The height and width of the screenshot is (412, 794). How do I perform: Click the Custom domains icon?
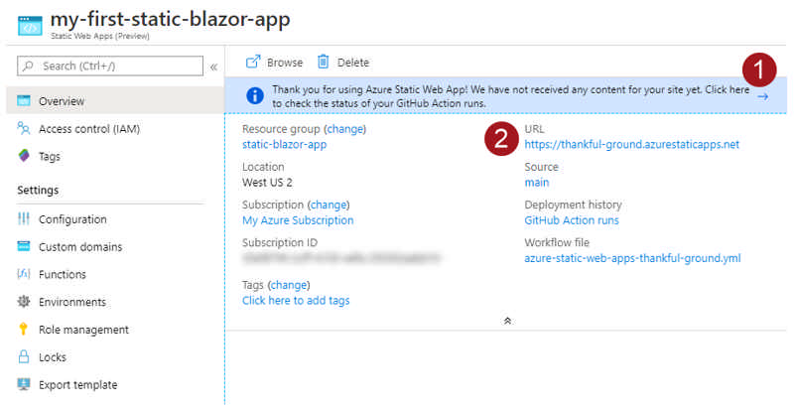pyautogui.click(x=24, y=246)
